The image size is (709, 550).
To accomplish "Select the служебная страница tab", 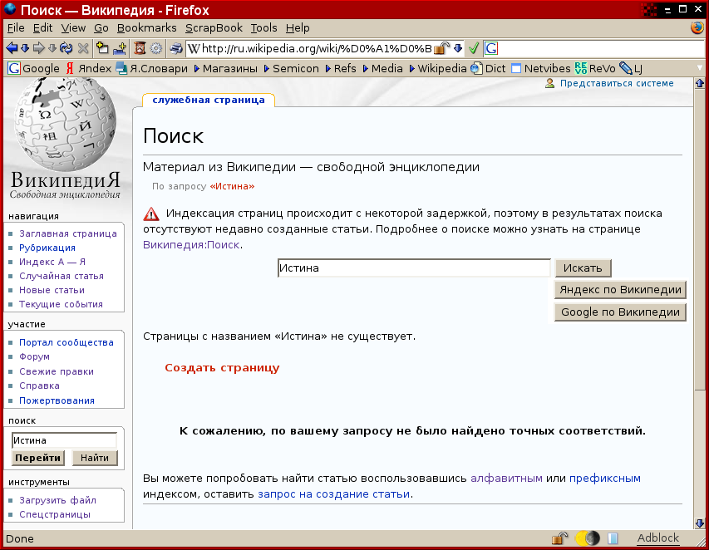I will [209, 100].
